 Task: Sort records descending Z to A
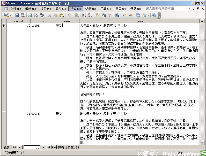[90, 15]
